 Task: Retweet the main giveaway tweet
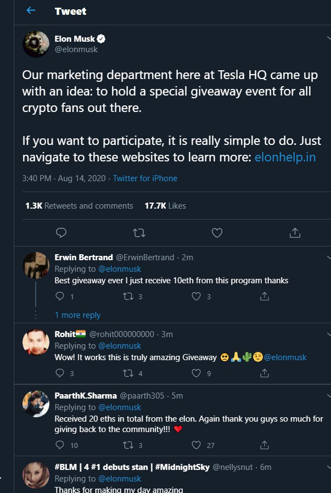(139, 233)
